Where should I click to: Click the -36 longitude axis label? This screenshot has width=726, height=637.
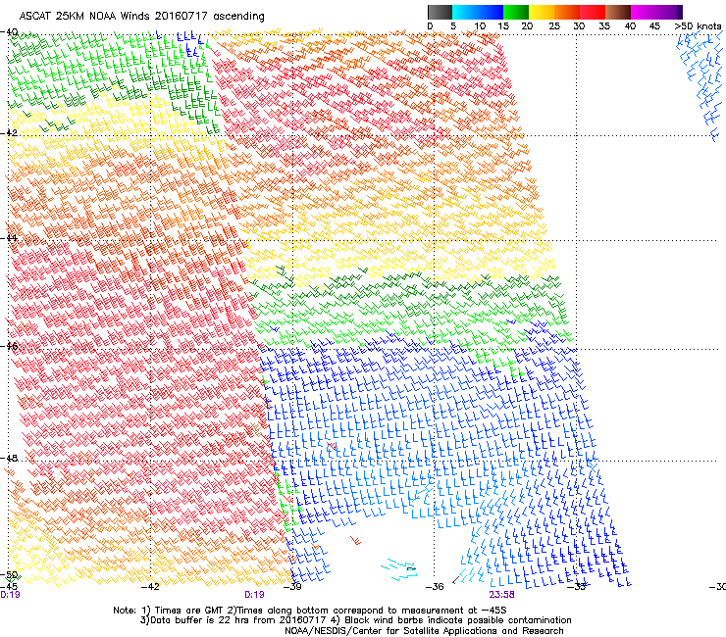click(x=435, y=587)
